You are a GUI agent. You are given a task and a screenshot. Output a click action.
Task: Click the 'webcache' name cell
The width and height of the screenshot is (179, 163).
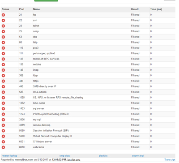pyautogui.click(x=38, y=147)
